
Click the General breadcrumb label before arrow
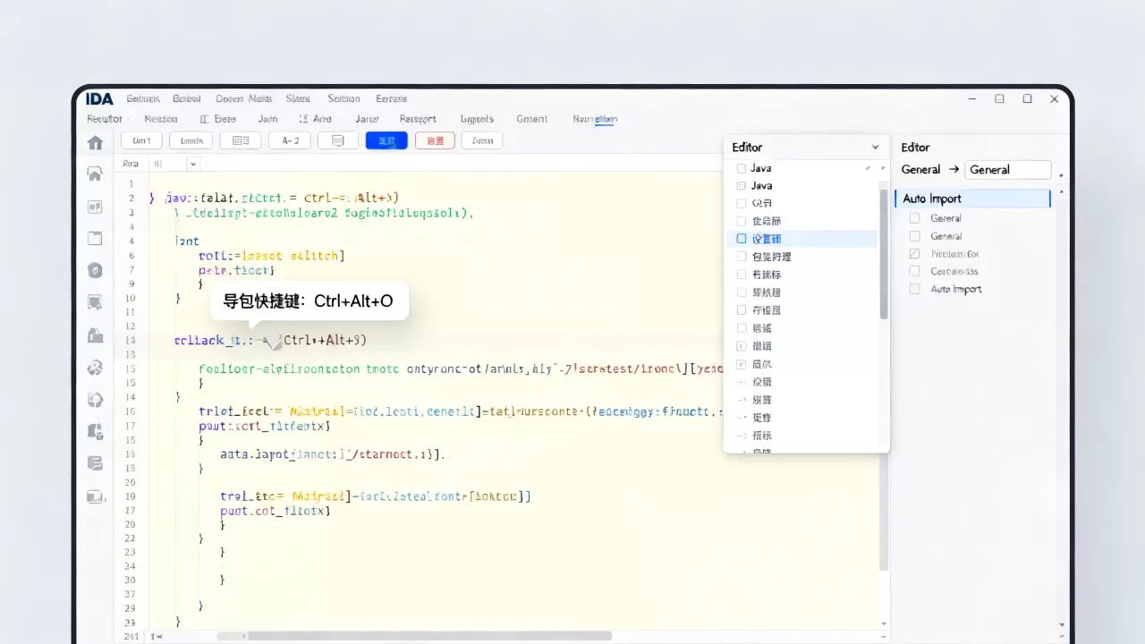(920, 169)
